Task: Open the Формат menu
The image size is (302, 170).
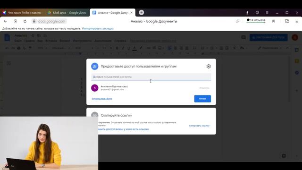Action: (x=65, y=41)
